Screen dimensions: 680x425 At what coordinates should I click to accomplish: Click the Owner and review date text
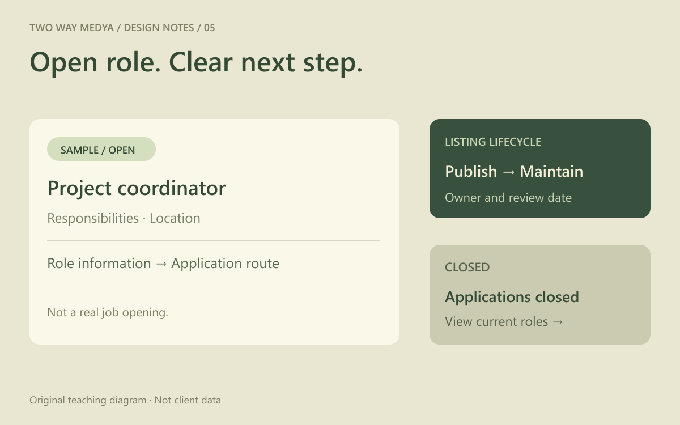pos(508,198)
